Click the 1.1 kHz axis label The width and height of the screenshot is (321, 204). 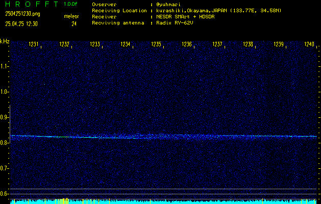(4, 66)
